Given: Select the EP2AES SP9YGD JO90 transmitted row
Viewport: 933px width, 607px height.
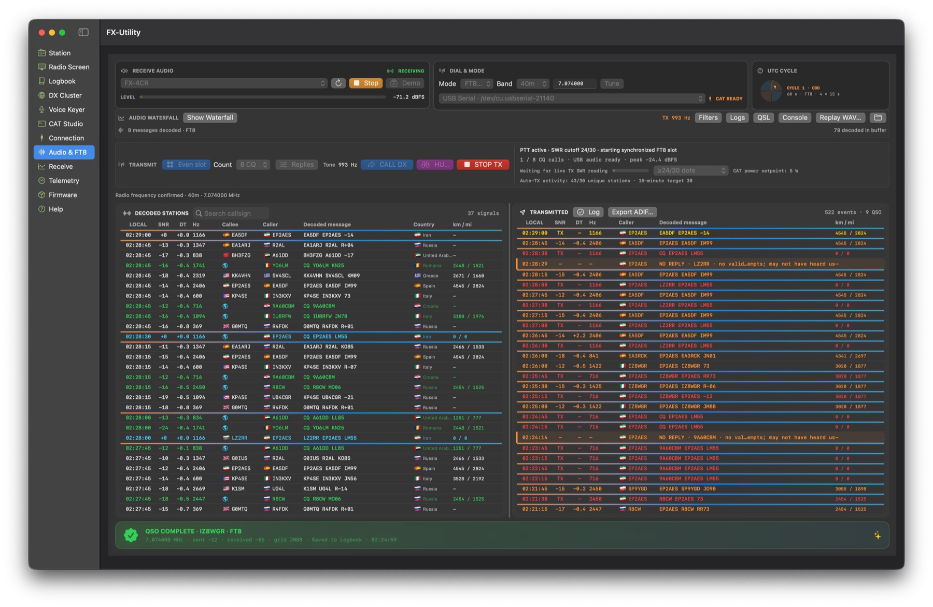Looking at the screenshot, I should click(700, 489).
